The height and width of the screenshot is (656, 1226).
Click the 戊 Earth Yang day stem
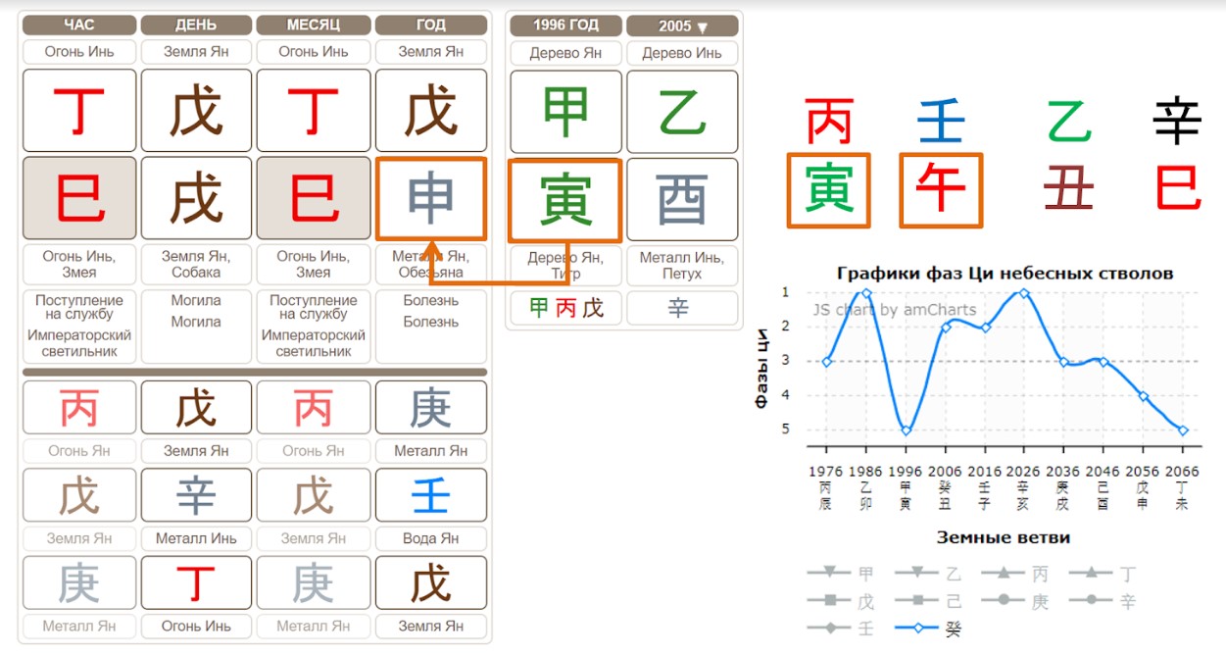click(196, 111)
